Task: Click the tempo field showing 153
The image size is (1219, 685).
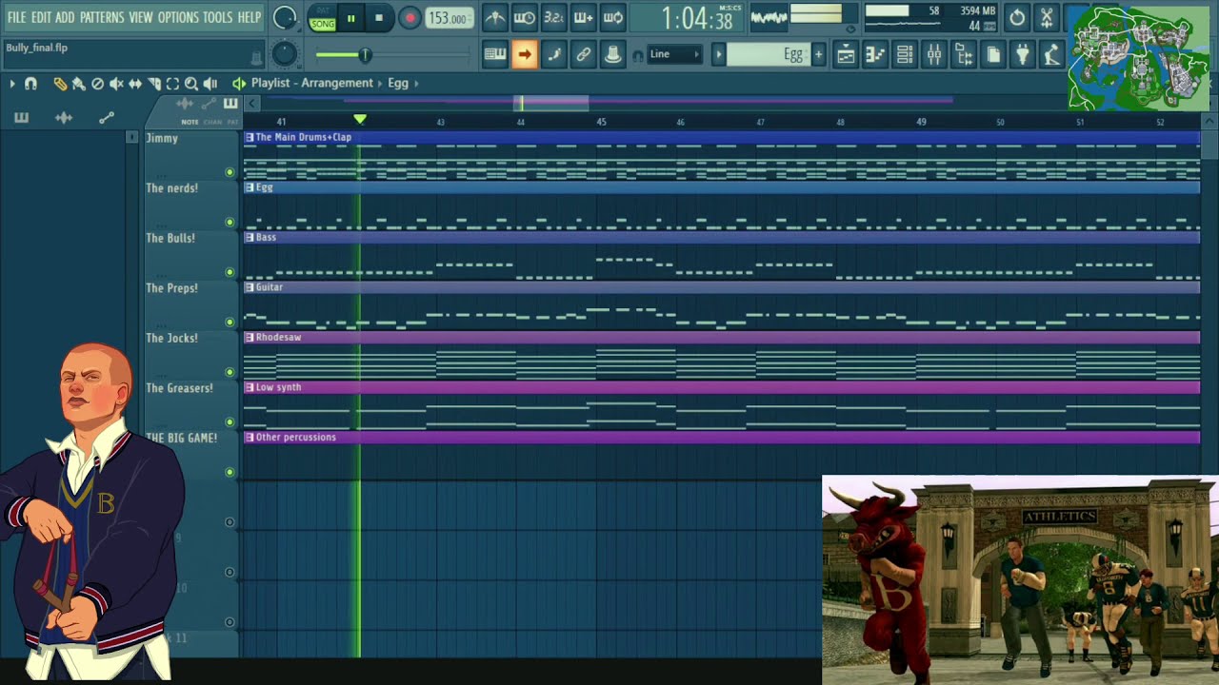Action: [449, 18]
